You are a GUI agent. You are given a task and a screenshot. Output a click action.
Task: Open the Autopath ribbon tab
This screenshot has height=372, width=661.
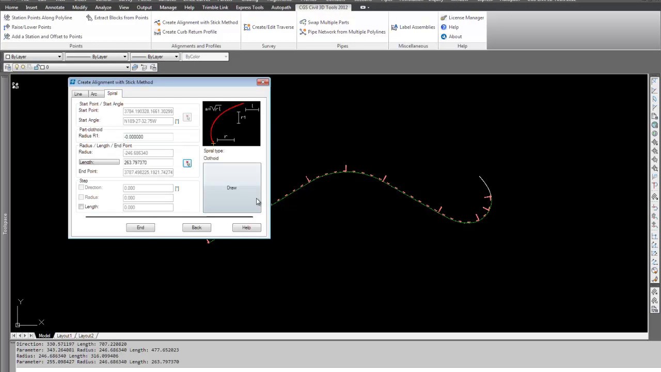[x=281, y=7]
